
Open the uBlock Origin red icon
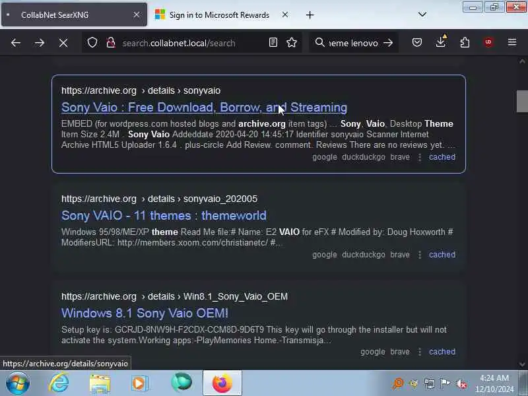point(488,42)
